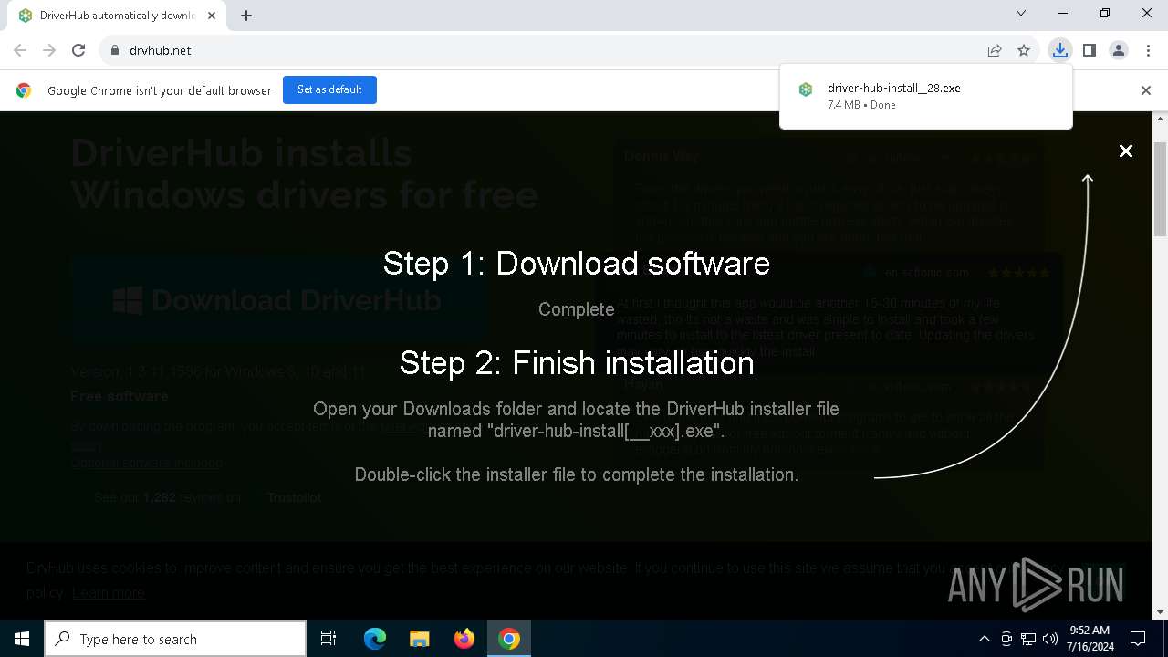Viewport: 1168px width, 657px height.
Task: Go back to the previous page
Action: (20, 50)
